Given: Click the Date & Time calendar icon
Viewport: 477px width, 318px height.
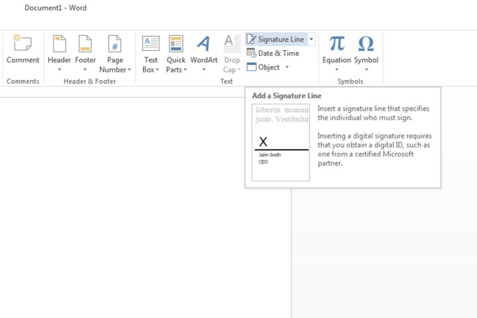Looking at the screenshot, I should coord(251,53).
